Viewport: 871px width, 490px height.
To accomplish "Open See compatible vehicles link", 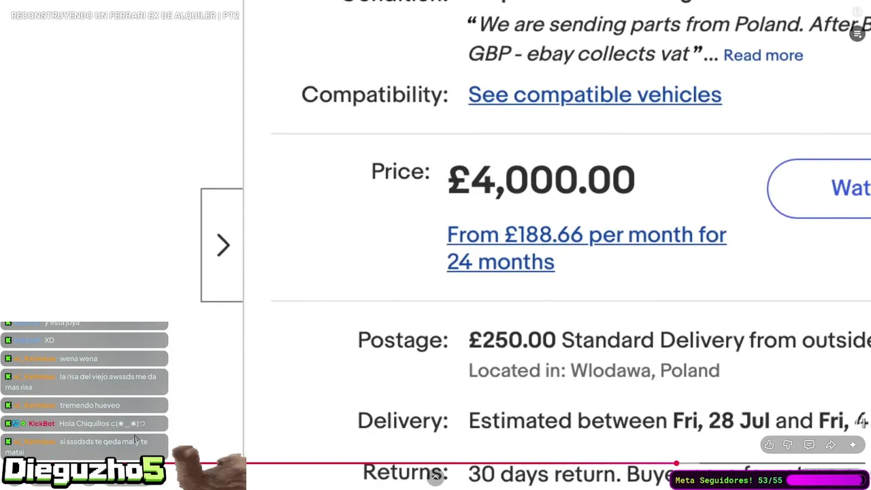I will coord(594,95).
